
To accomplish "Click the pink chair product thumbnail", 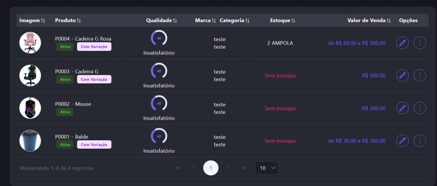I will (x=30, y=43).
